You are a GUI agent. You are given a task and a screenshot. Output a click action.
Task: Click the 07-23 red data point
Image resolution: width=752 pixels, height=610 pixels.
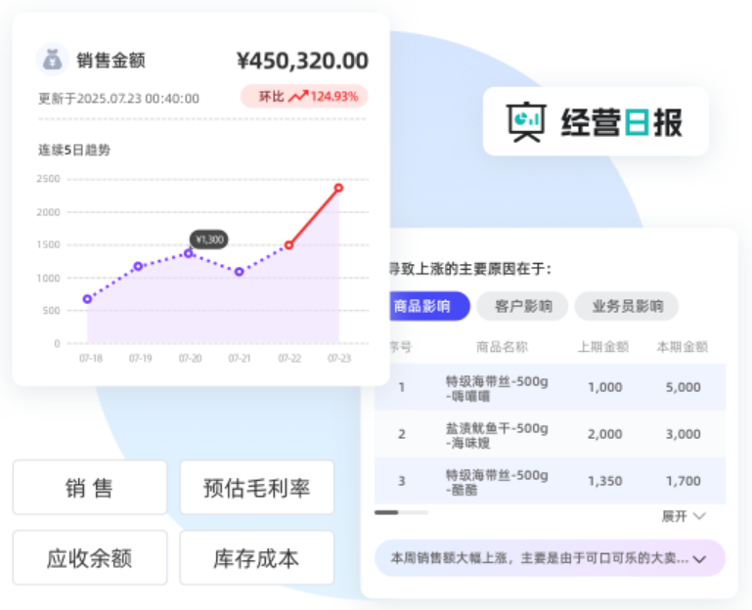(338, 188)
